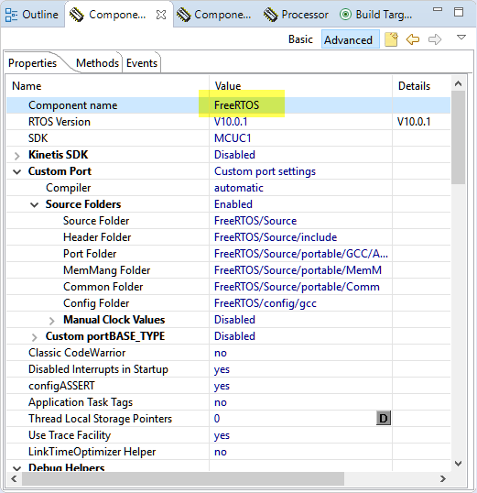Toggle Application Task Tags value no
The width and height of the screenshot is (477, 493).
click(221, 402)
